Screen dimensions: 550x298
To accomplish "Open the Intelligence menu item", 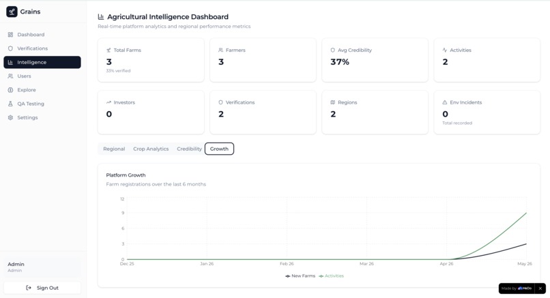I will coord(42,63).
